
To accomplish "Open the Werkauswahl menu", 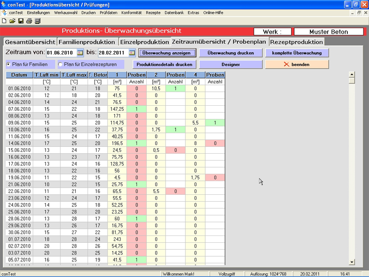I will pos(65,13).
